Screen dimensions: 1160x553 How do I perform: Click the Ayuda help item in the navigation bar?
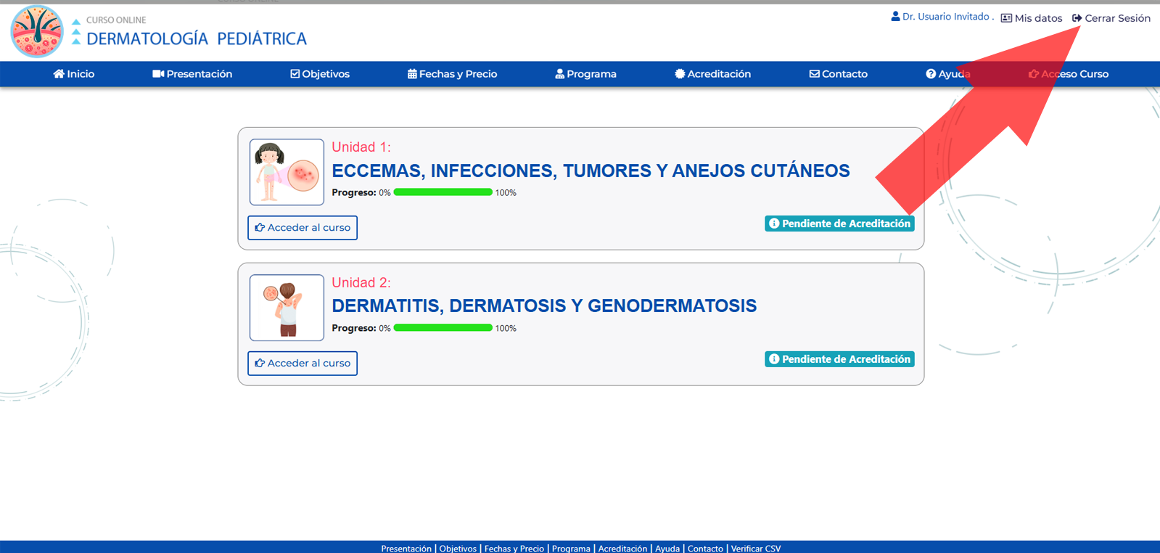(947, 74)
